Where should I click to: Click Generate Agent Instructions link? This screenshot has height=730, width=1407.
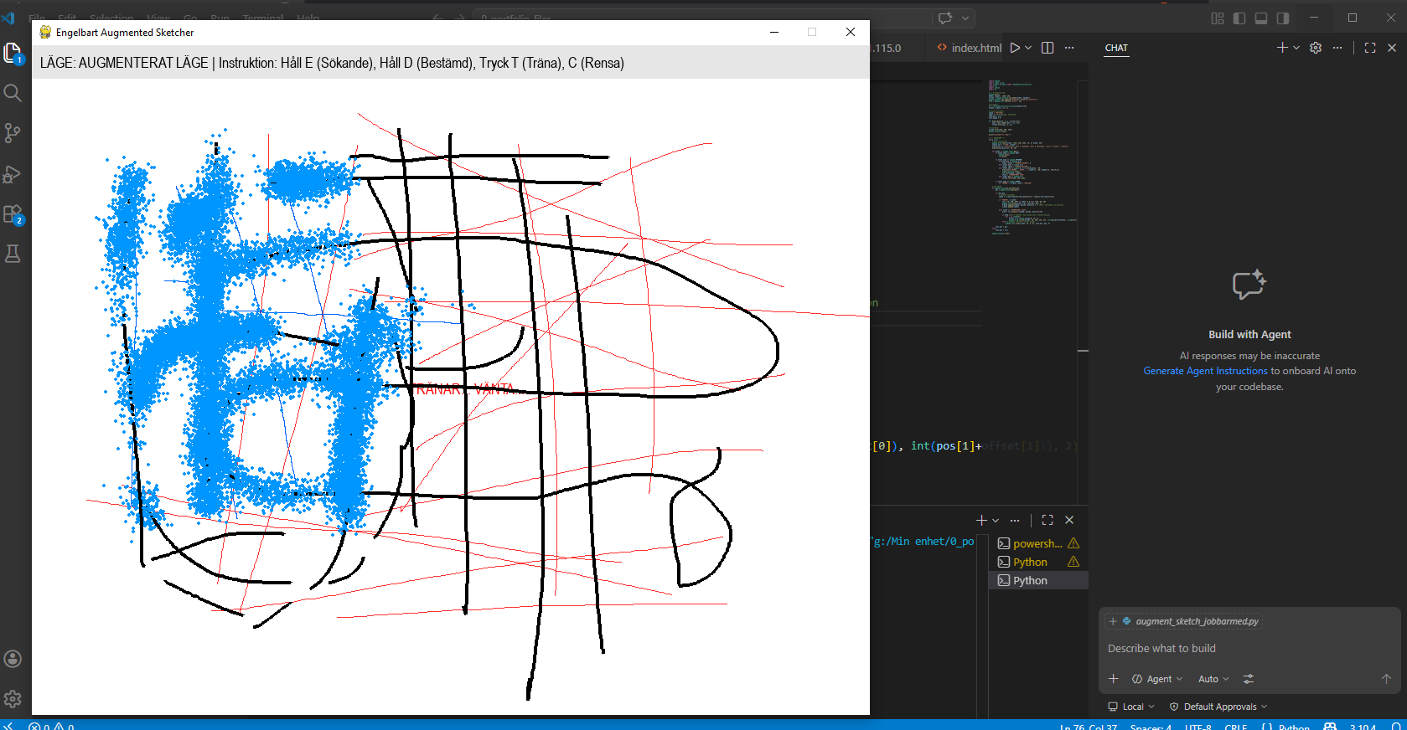pos(1205,371)
